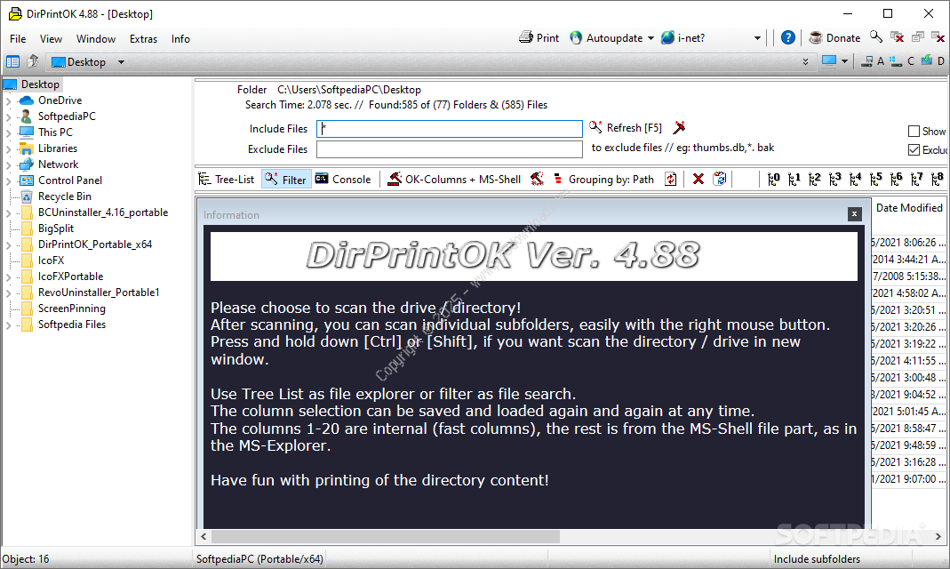
Task: Click the Refresh [F5] button
Action: click(626, 128)
